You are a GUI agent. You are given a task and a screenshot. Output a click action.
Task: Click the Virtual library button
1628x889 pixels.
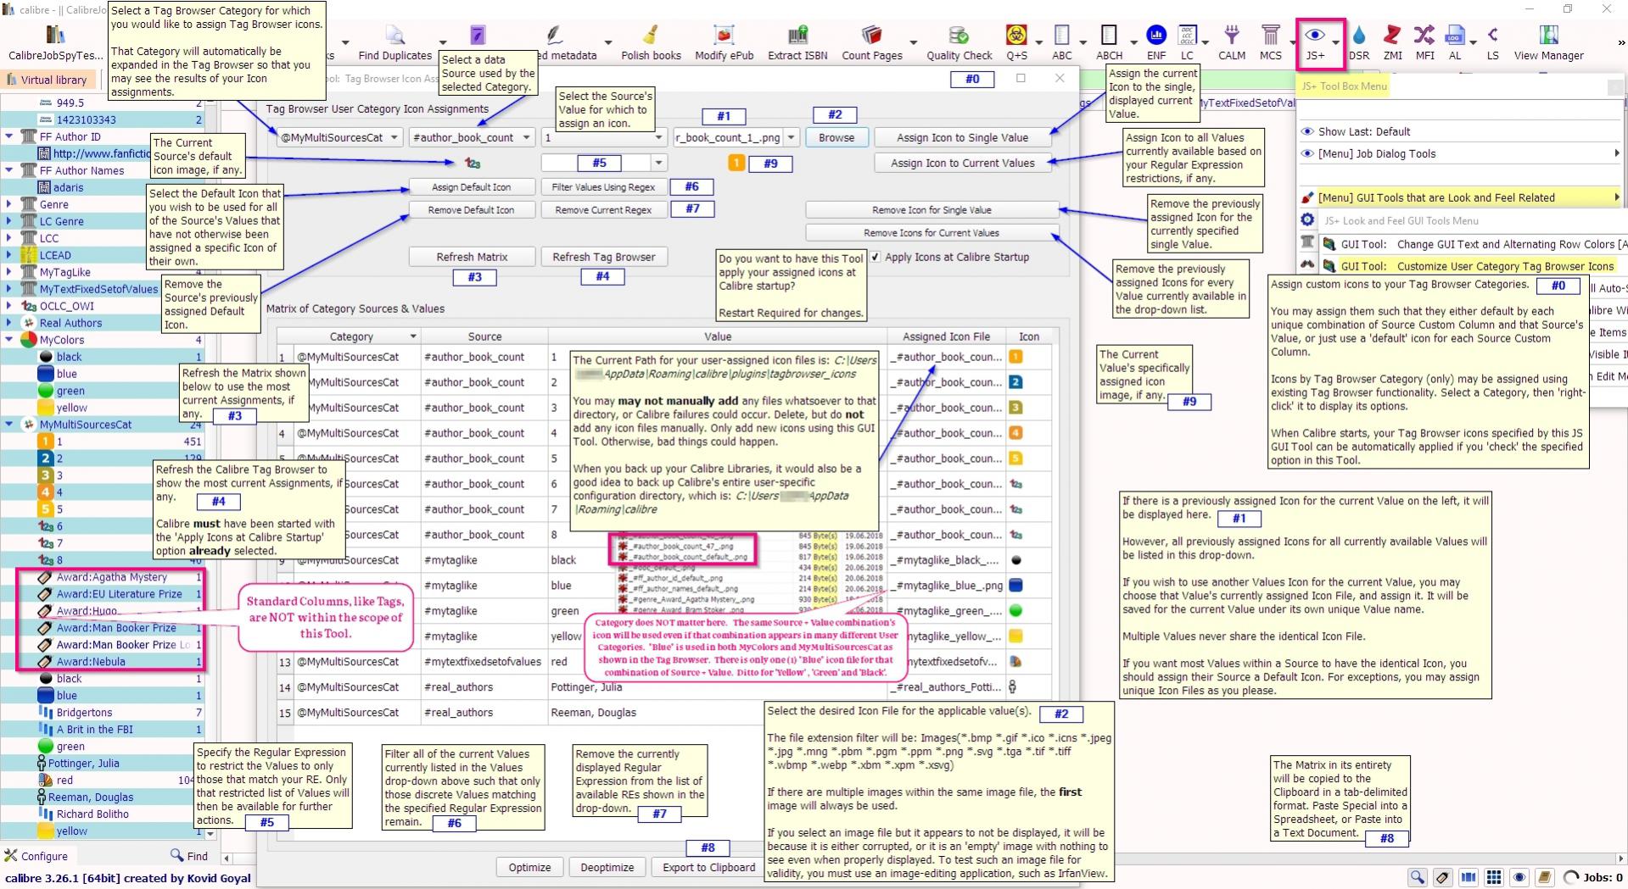tap(48, 80)
